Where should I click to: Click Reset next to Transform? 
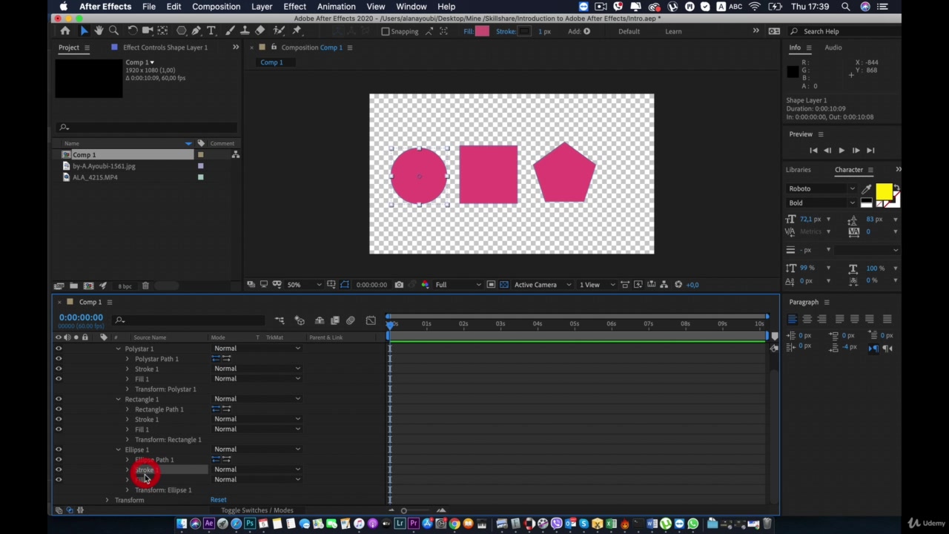[218, 500]
